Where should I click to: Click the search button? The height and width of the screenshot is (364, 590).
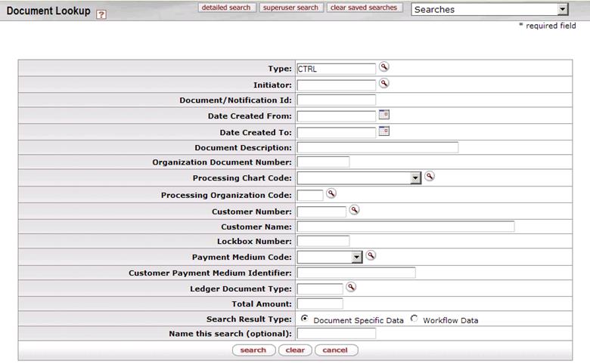pos(253,350)
